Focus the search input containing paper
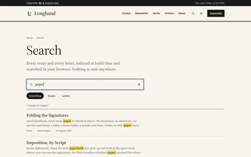Image resolution: width=251 pixels, height=157 pixels. click(85, 84)
